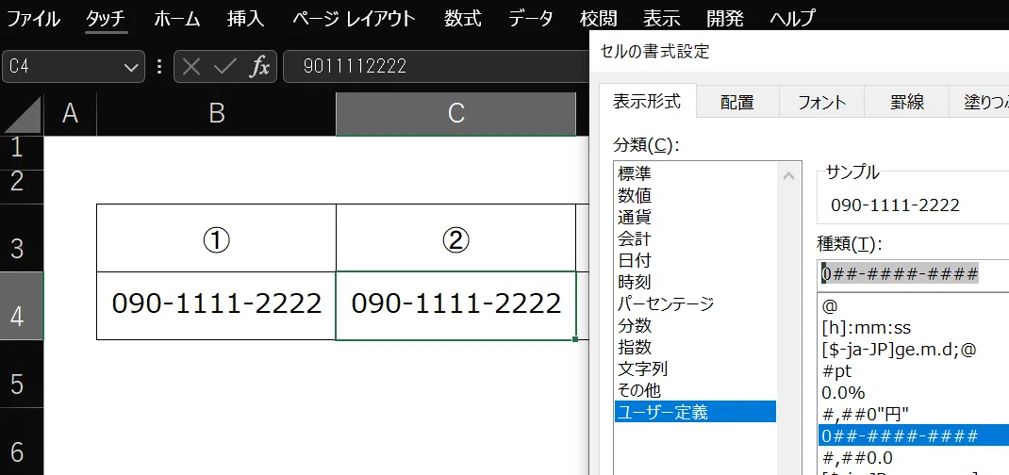Click the category list scroll-up arrow

click(x=789, y=175)
